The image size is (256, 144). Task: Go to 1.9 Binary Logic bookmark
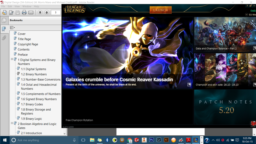(31, 119)
